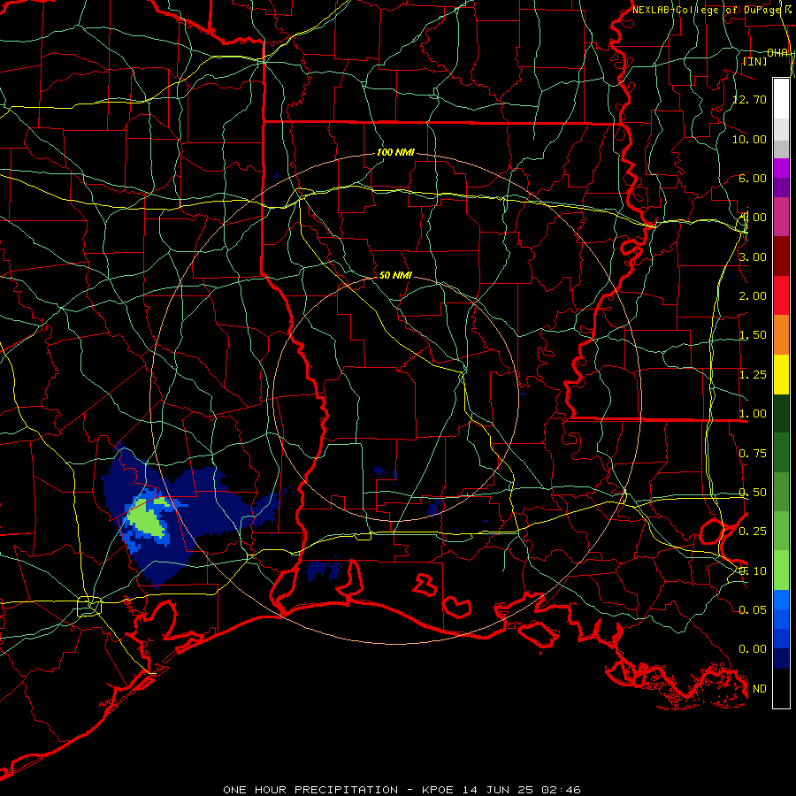Click the 1.50 legend value
Screen dimensions: 796x796
coord(753,335)
